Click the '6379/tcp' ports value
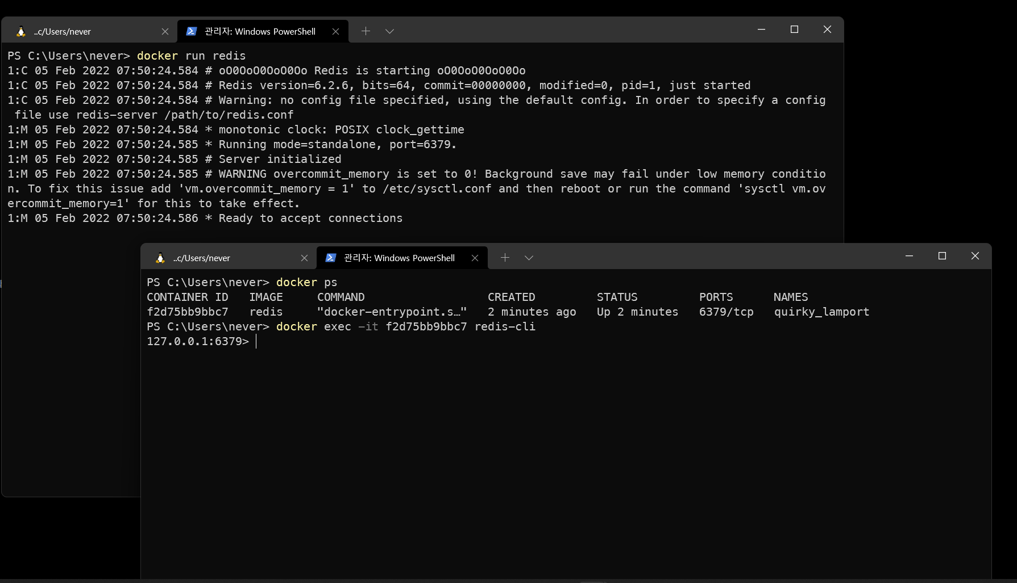The image size is (1017, 583). point(727,312)
